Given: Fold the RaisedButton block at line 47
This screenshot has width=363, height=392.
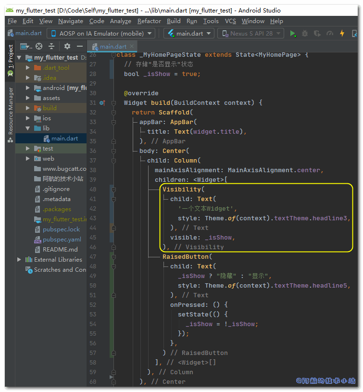Looking at the screenshot, I should (x=113, y=257).
